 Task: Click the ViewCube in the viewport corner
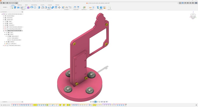coord(193,16)
